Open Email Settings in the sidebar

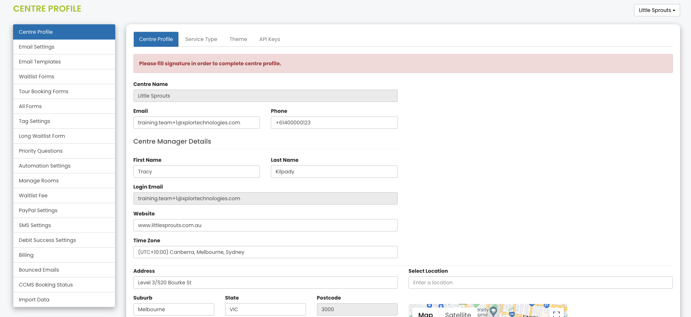[x=64, y=47]
